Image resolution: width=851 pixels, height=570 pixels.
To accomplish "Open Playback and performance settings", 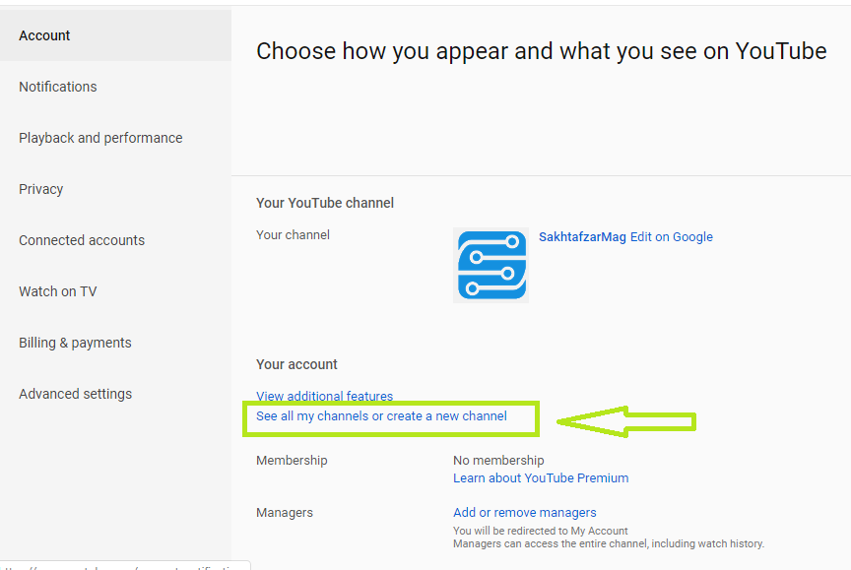I will click(x=100, y=138).
